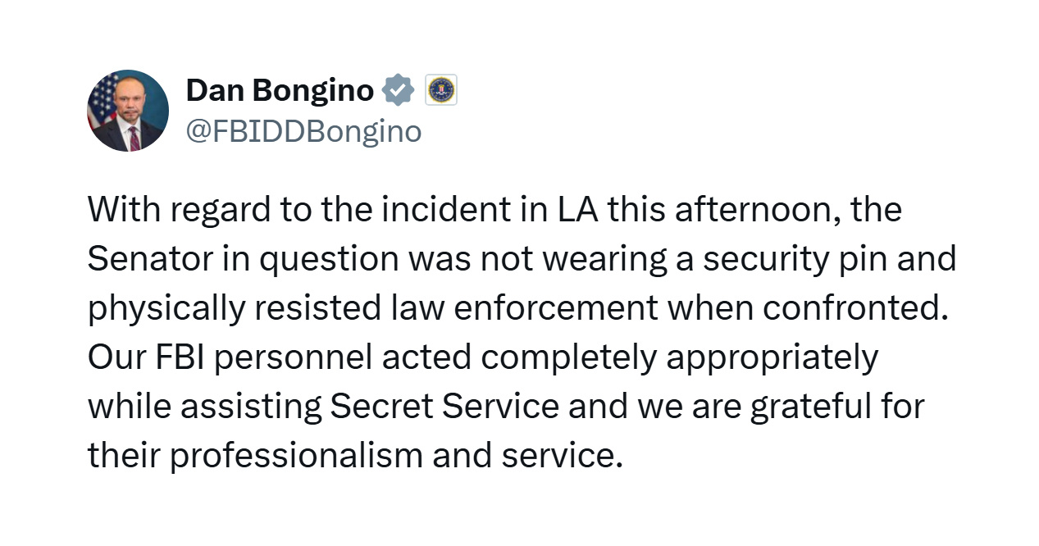Open the @FBIDDBongino handle link
The width and height of the screenshot is (1039, 546).
click(304, 131)
